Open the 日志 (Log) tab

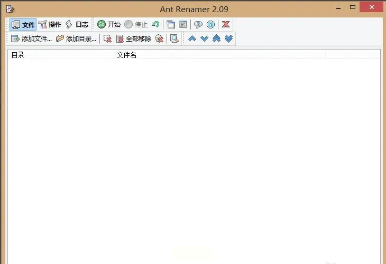point(77,25)
